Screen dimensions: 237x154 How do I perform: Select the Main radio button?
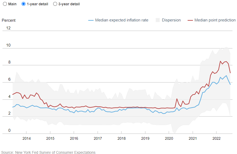pos(5,4)
